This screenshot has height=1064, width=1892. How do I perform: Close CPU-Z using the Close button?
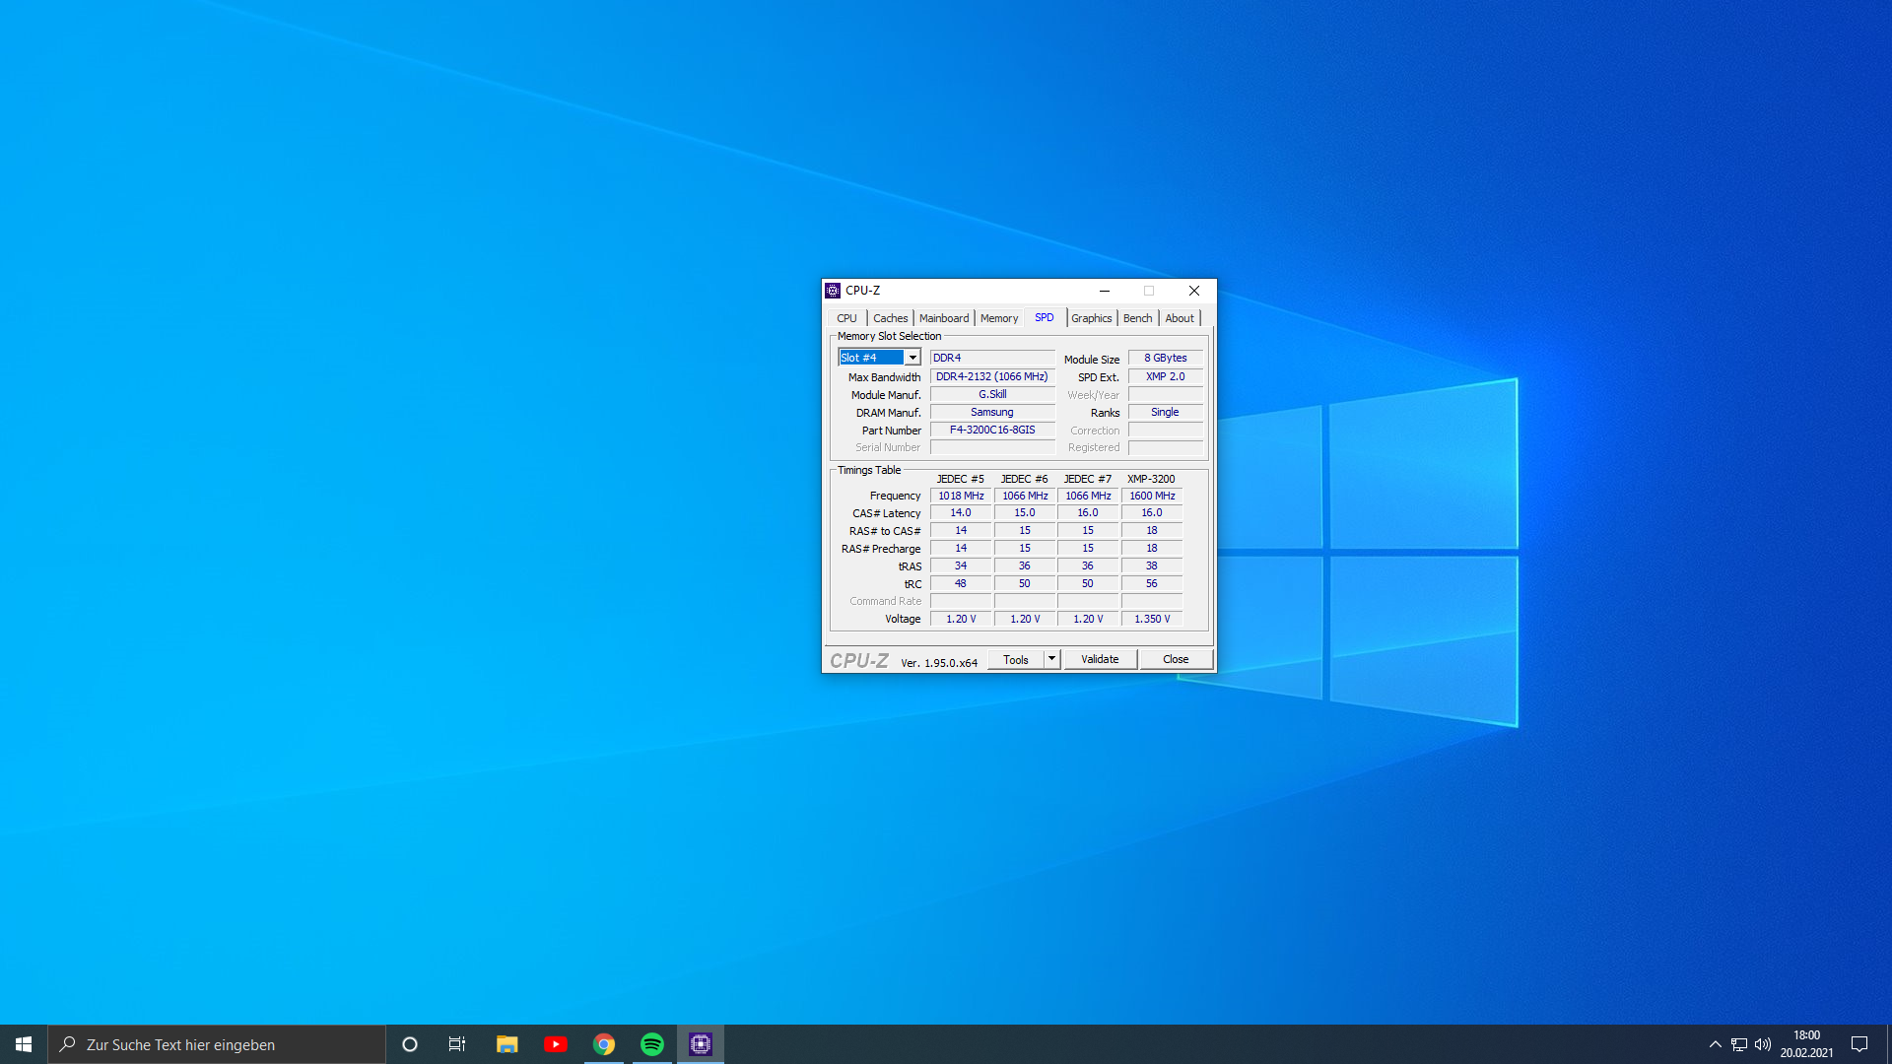1176,658
